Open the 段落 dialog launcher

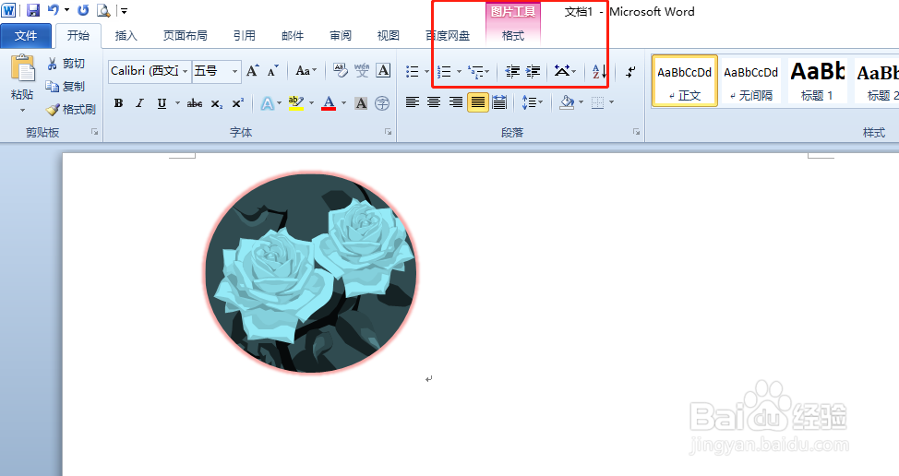point(637,132)
